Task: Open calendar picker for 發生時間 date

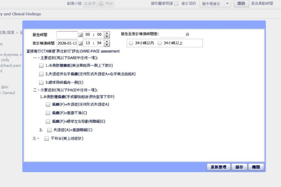Action: [80, 35]
